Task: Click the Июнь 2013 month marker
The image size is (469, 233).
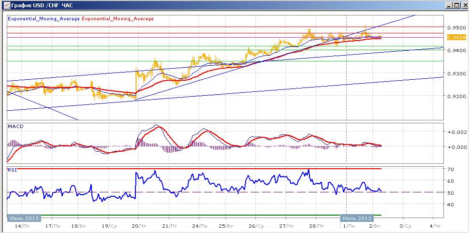Action: [x=24, y=218]
